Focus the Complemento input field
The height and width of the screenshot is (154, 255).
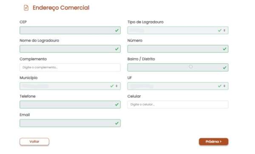coord(70,67)
